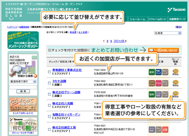Open the 株式会社創芸工房 company link
Viewport: 189px width, 136px height.
coord(64,128)
